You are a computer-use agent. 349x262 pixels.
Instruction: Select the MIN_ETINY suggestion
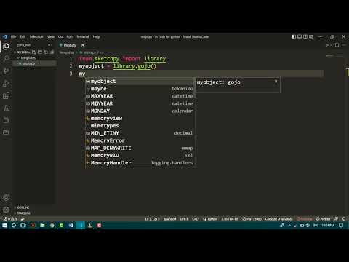140,133
